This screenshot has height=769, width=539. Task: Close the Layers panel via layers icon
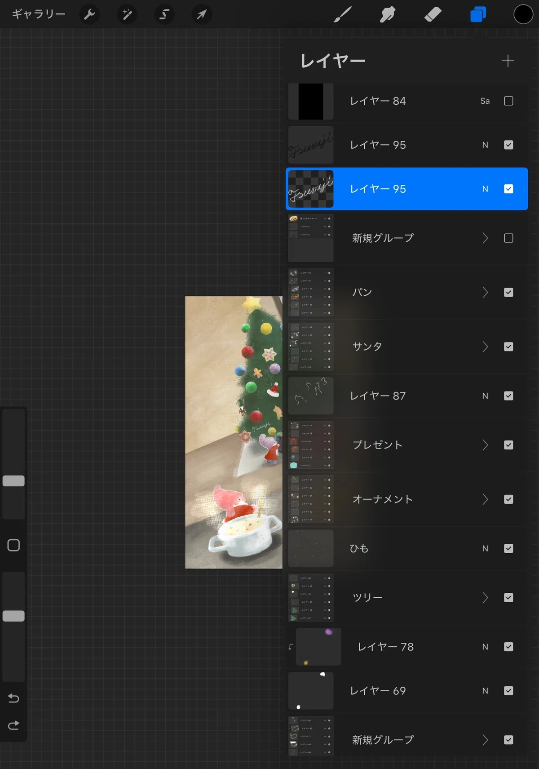coord(478,14)
